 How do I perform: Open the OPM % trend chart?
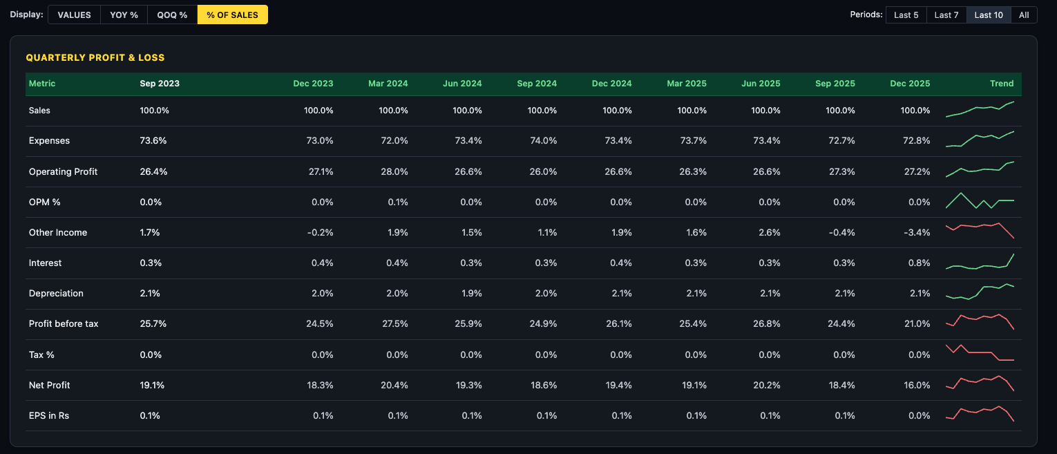[x=980, y=201]
